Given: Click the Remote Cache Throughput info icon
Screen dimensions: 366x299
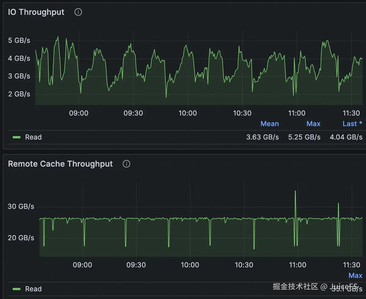Looking at the screenshot, I should click(x=126, y=164).
